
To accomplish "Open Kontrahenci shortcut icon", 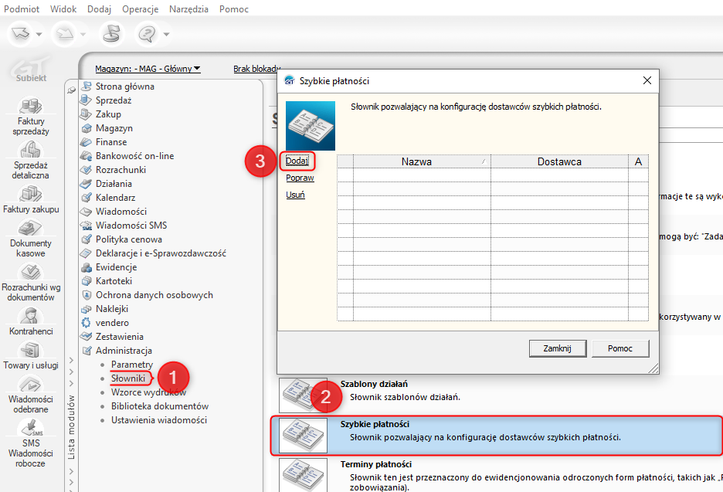I will click(x=30, y=316).
